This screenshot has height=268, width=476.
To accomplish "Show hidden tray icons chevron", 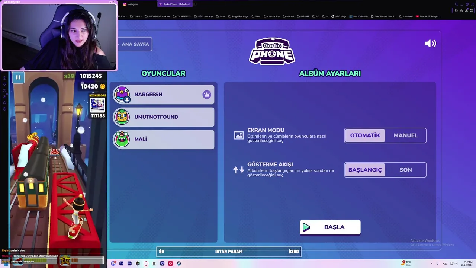I will pos(432,264).
